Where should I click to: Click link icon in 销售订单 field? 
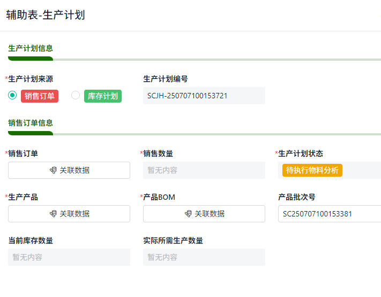(x=53, y=170)
